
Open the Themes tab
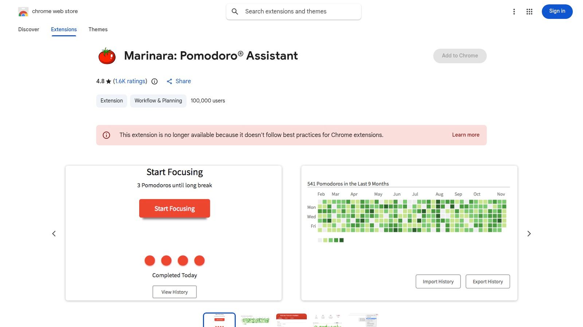[98, 29]
